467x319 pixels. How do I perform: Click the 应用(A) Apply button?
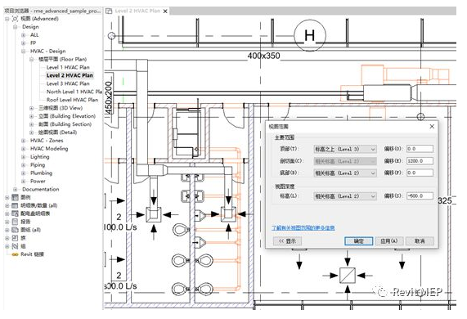tap(389, 241)
